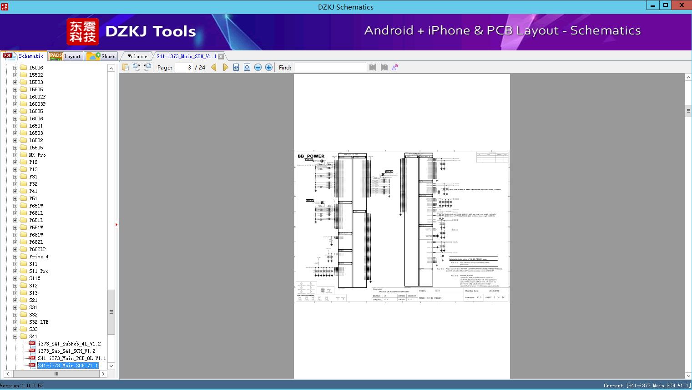692x390 pixels.
Task: Toggle the match case search icon
Action: coord(395,67)
